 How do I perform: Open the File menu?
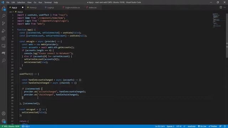click(8, 2)
